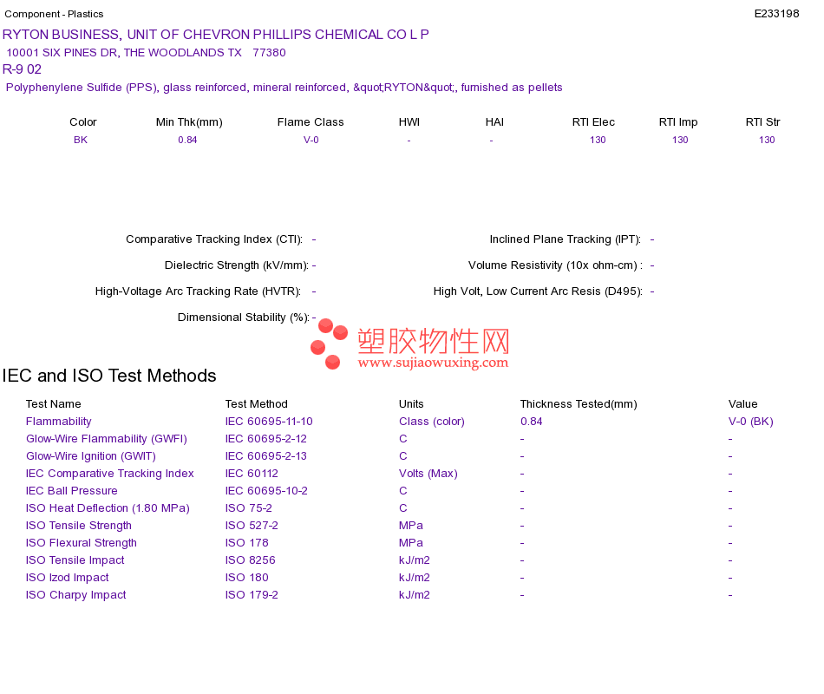The image size is (824, 694).
Task: Click the 0.84 minimum thickness value
Action: point(187,140)
